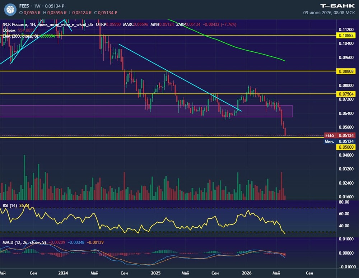Click the 0.03200 price axis label
This screenshot has width=359, height=278.
[x=346, y=169]
